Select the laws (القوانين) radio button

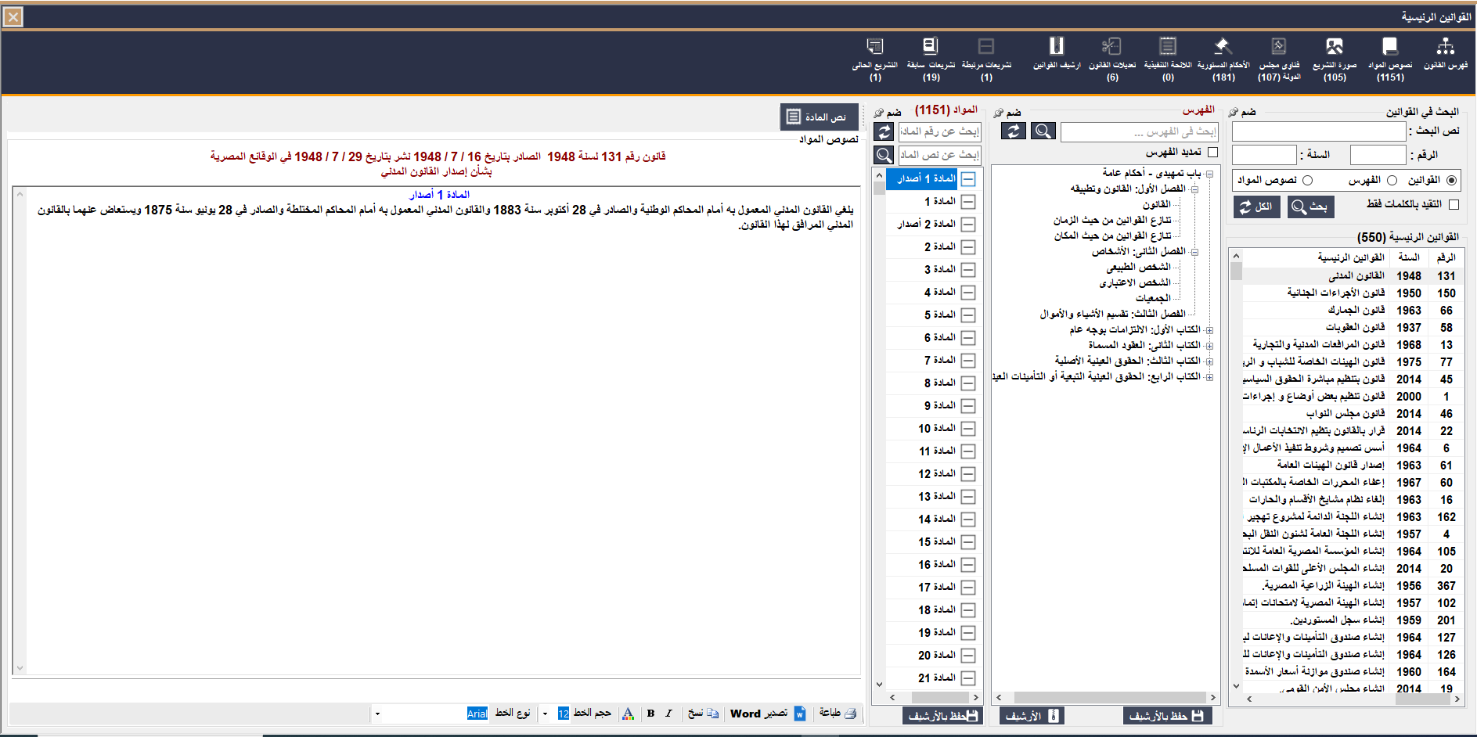pos(1452,181)
